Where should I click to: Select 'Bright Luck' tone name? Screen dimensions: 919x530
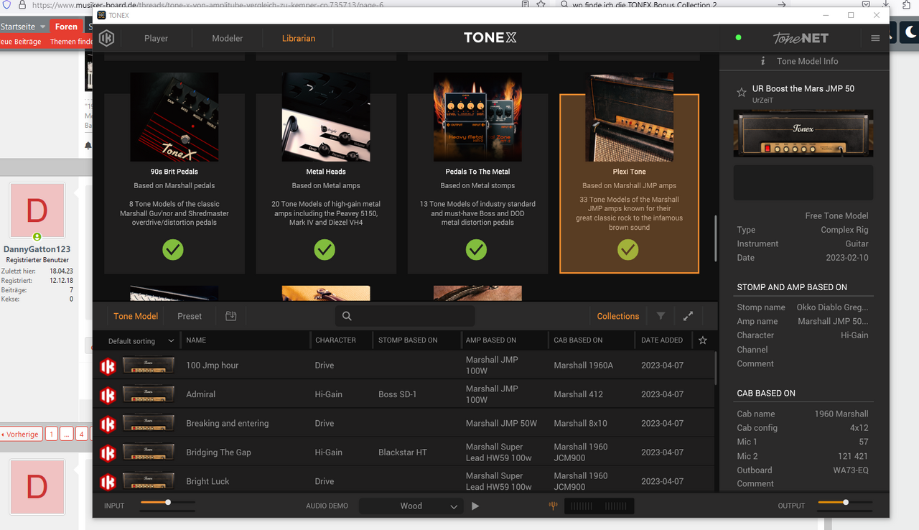(207, 481)
